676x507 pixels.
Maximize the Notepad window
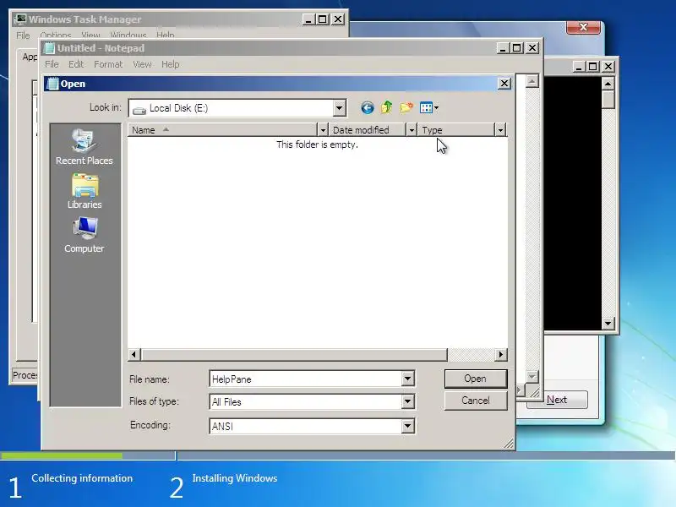(x=517, y=48)
